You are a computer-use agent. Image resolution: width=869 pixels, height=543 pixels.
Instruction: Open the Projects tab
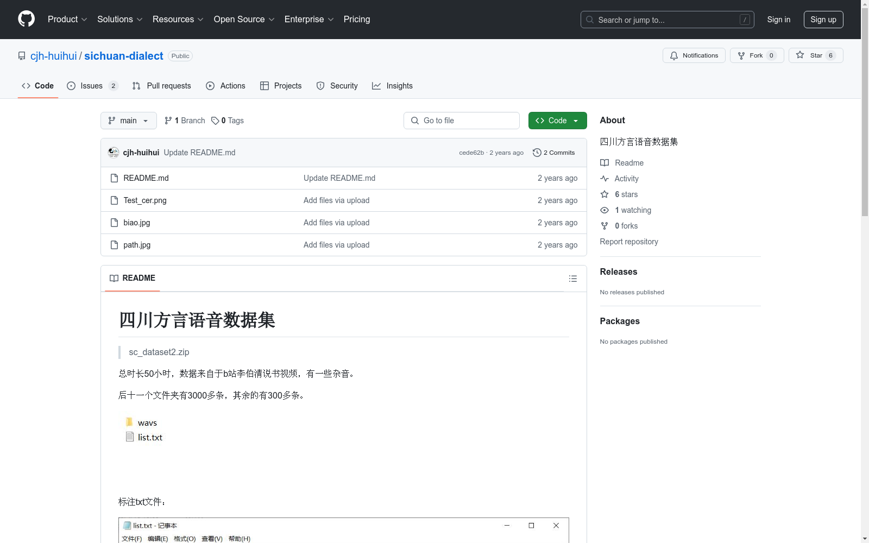tap(281, 86)
